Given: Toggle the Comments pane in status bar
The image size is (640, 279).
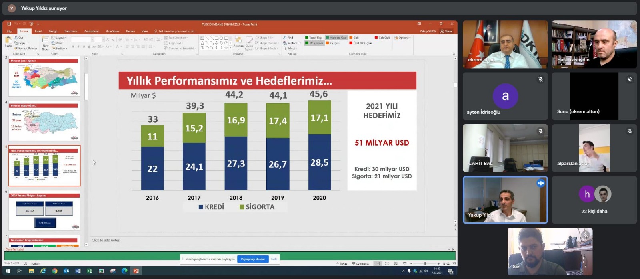Looking at the screenshot, I should click(x=360, y=263).
